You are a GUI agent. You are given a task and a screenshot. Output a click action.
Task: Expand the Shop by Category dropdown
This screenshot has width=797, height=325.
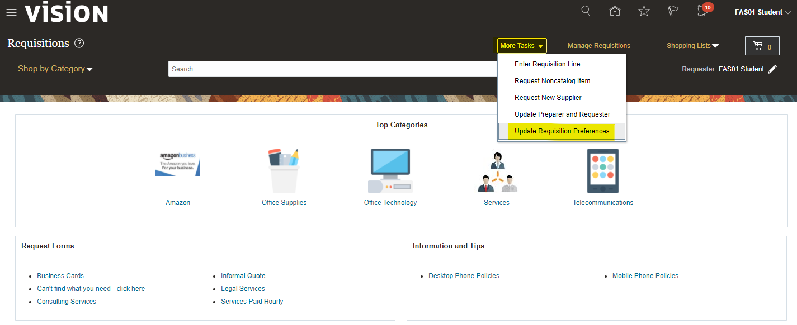[55, 69]
